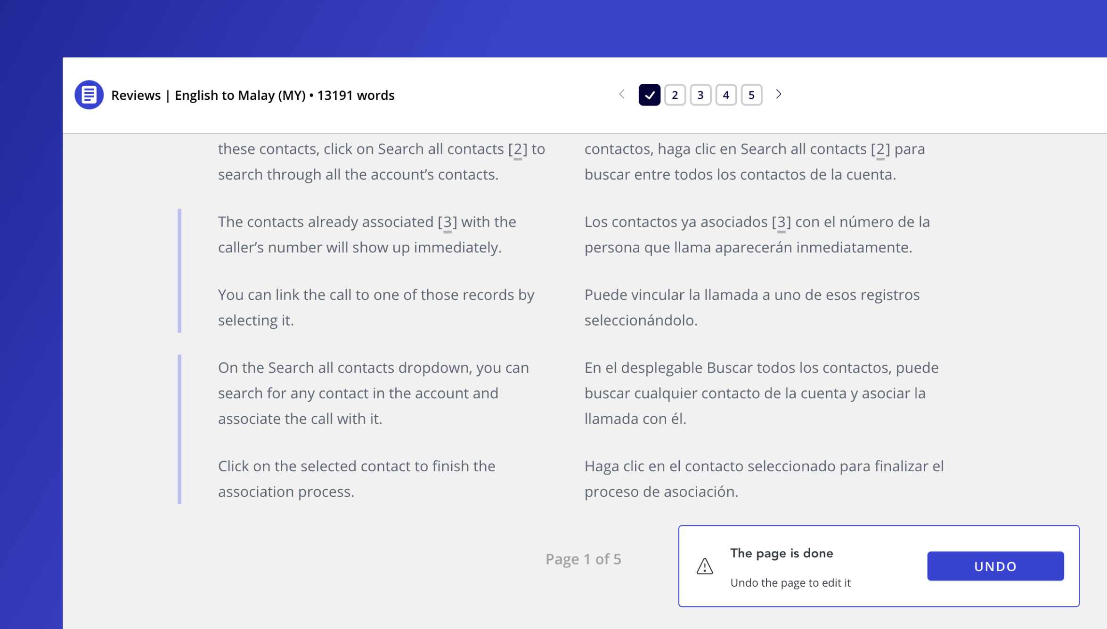1107x629 pixels.
Task: Click the warning triangle icon
Action: click(705, 566)
